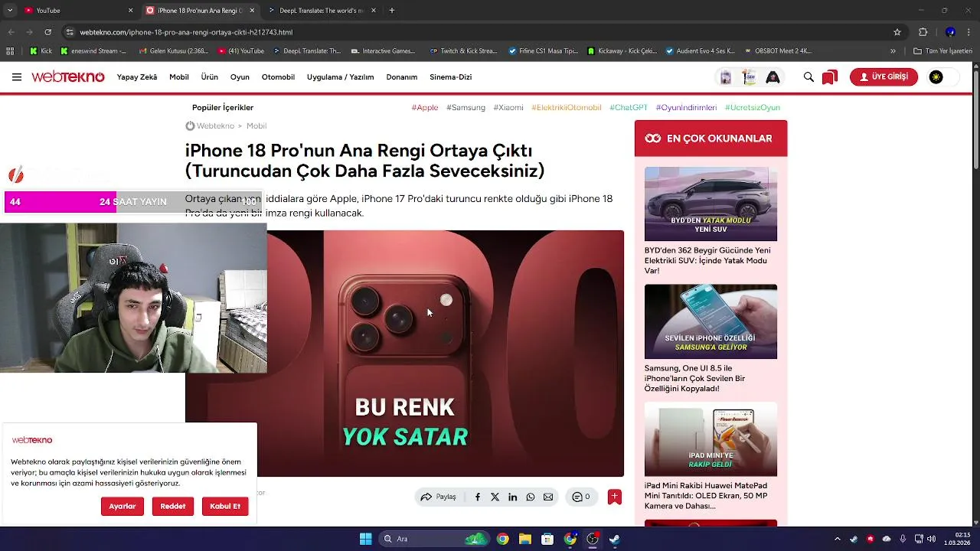The image size is (980, 551).
Task: Open OBS Studio from the taskbar
Action: coord(593,539)
